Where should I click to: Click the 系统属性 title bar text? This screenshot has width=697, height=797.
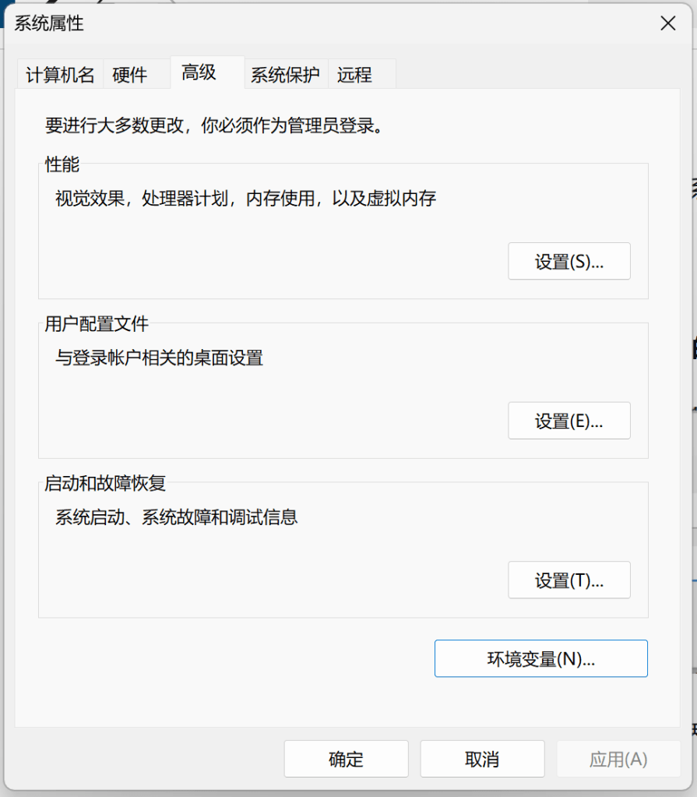click(49, 23)
